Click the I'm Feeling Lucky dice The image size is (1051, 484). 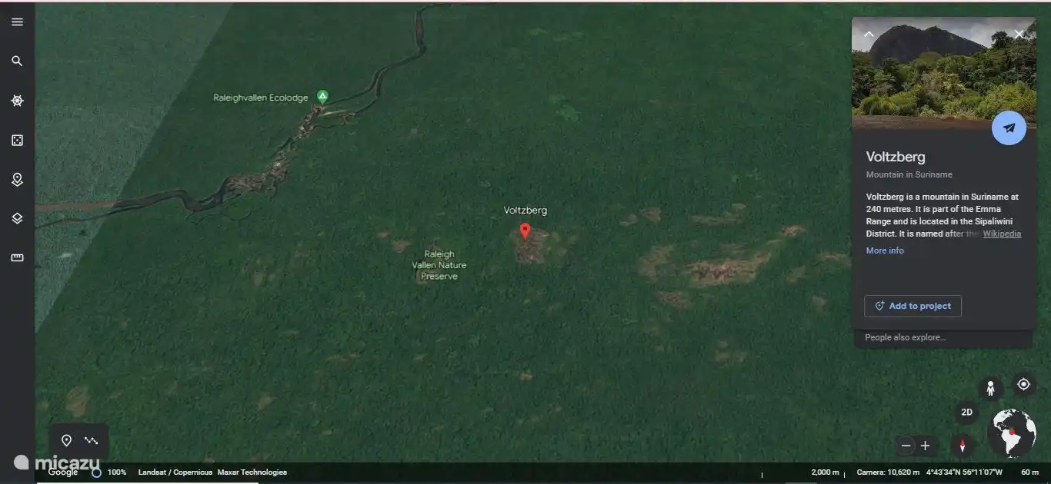(x=17, y=140)
